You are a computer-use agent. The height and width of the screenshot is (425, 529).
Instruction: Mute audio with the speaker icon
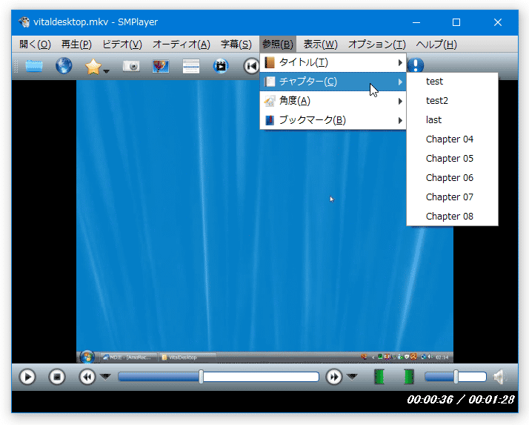pyautogui.click(x=500, y=377)
